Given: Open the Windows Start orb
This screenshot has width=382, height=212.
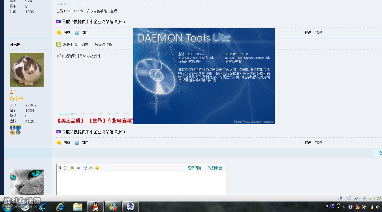Looking at the screenshot, I should coord(8,206).
